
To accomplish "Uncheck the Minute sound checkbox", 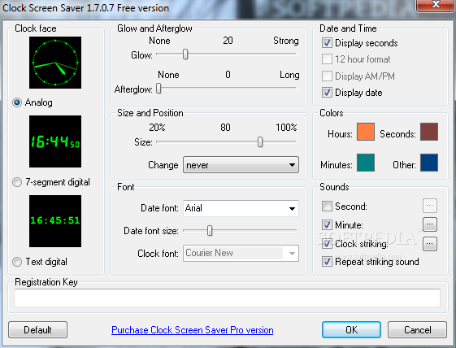I will pyautogui.click(x=327, y=224).
